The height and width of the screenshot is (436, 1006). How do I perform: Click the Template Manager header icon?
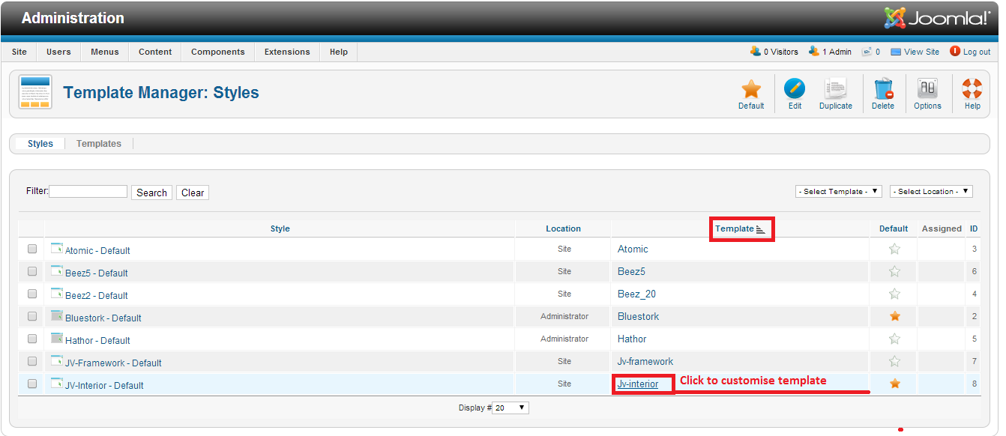(35, 92)
